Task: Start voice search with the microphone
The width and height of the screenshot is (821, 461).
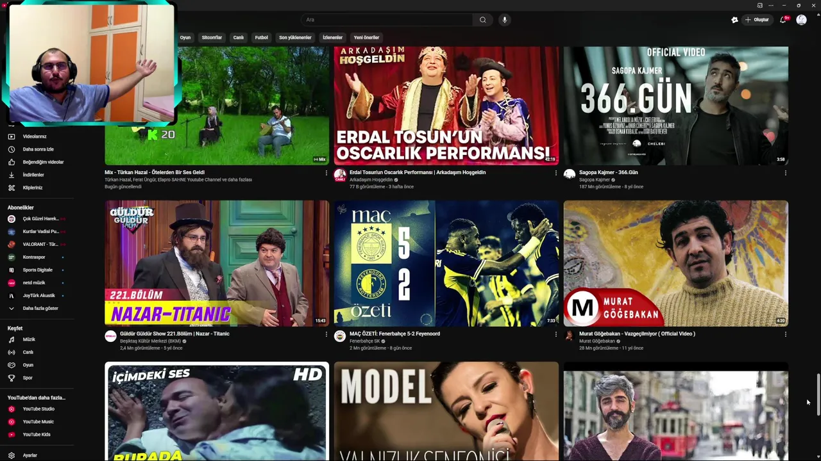Action: 505,20
